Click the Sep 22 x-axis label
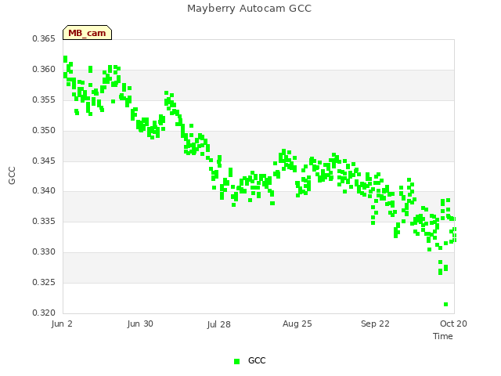Screen dimensions: 501x376 (375, 324)
